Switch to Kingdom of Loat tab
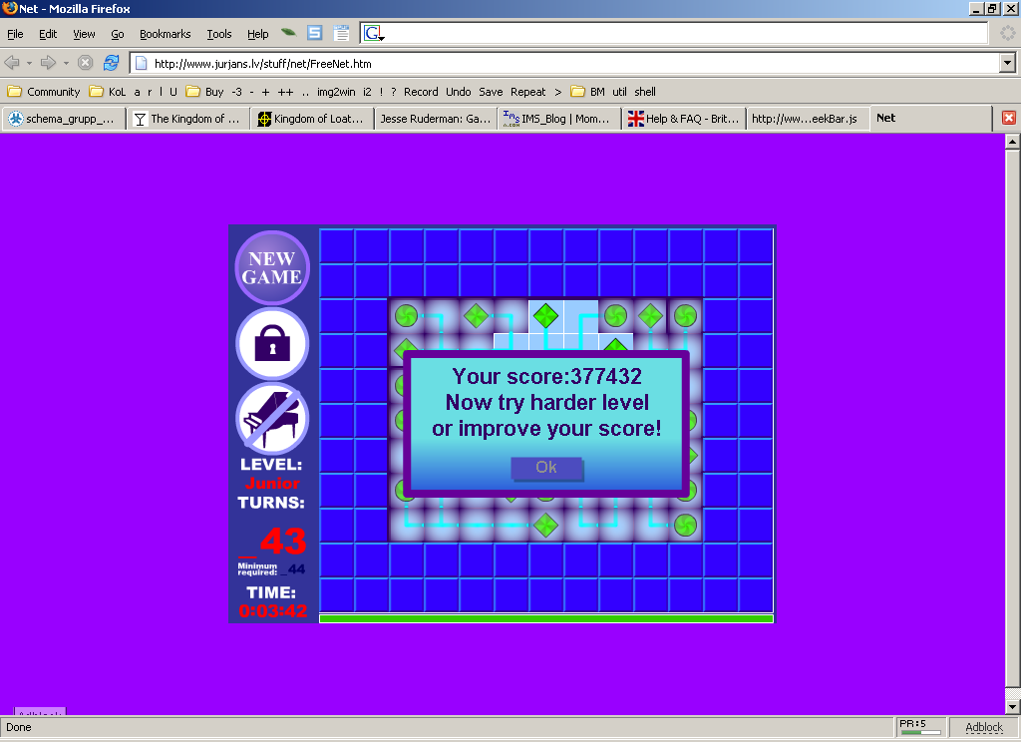1021x742 pixels. click(312, 119)
